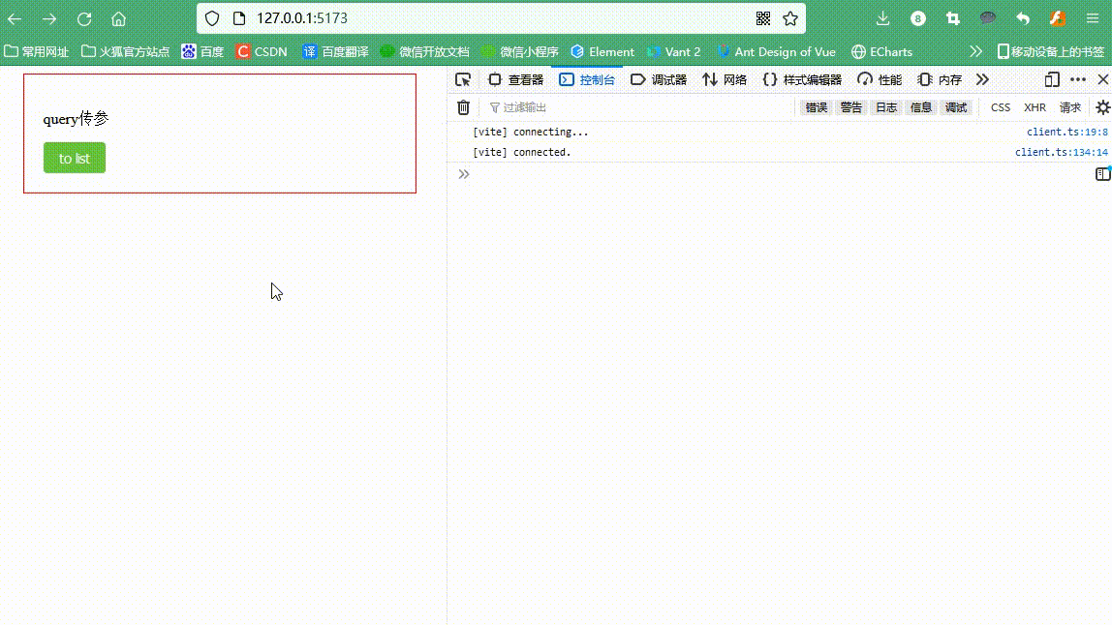Screen dimensions: 1112x625
Task: Switch to the 网络 (Network) tab
Action: (x=725, y=79)
